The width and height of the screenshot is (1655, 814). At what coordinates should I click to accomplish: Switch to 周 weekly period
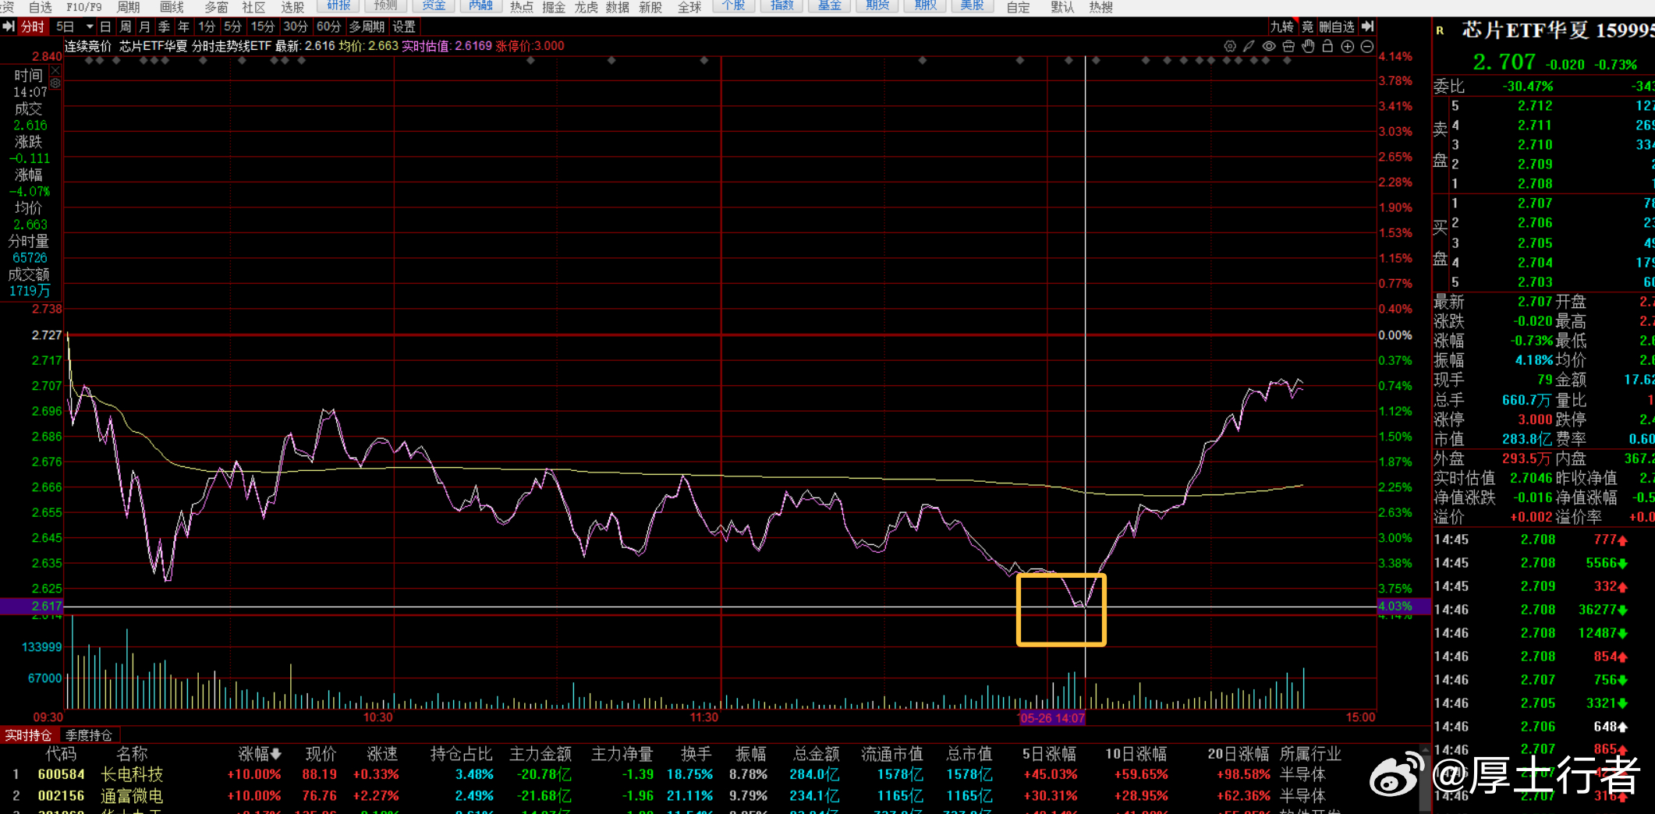pyautogui.click(x=125, y=27)
